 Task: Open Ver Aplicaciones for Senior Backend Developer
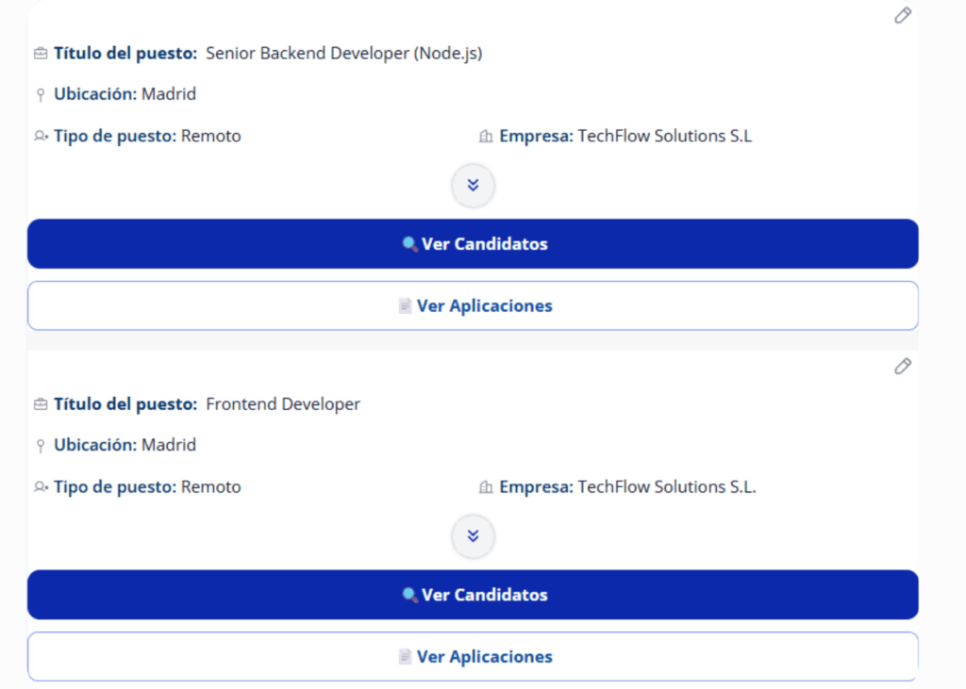pos(475,305)
